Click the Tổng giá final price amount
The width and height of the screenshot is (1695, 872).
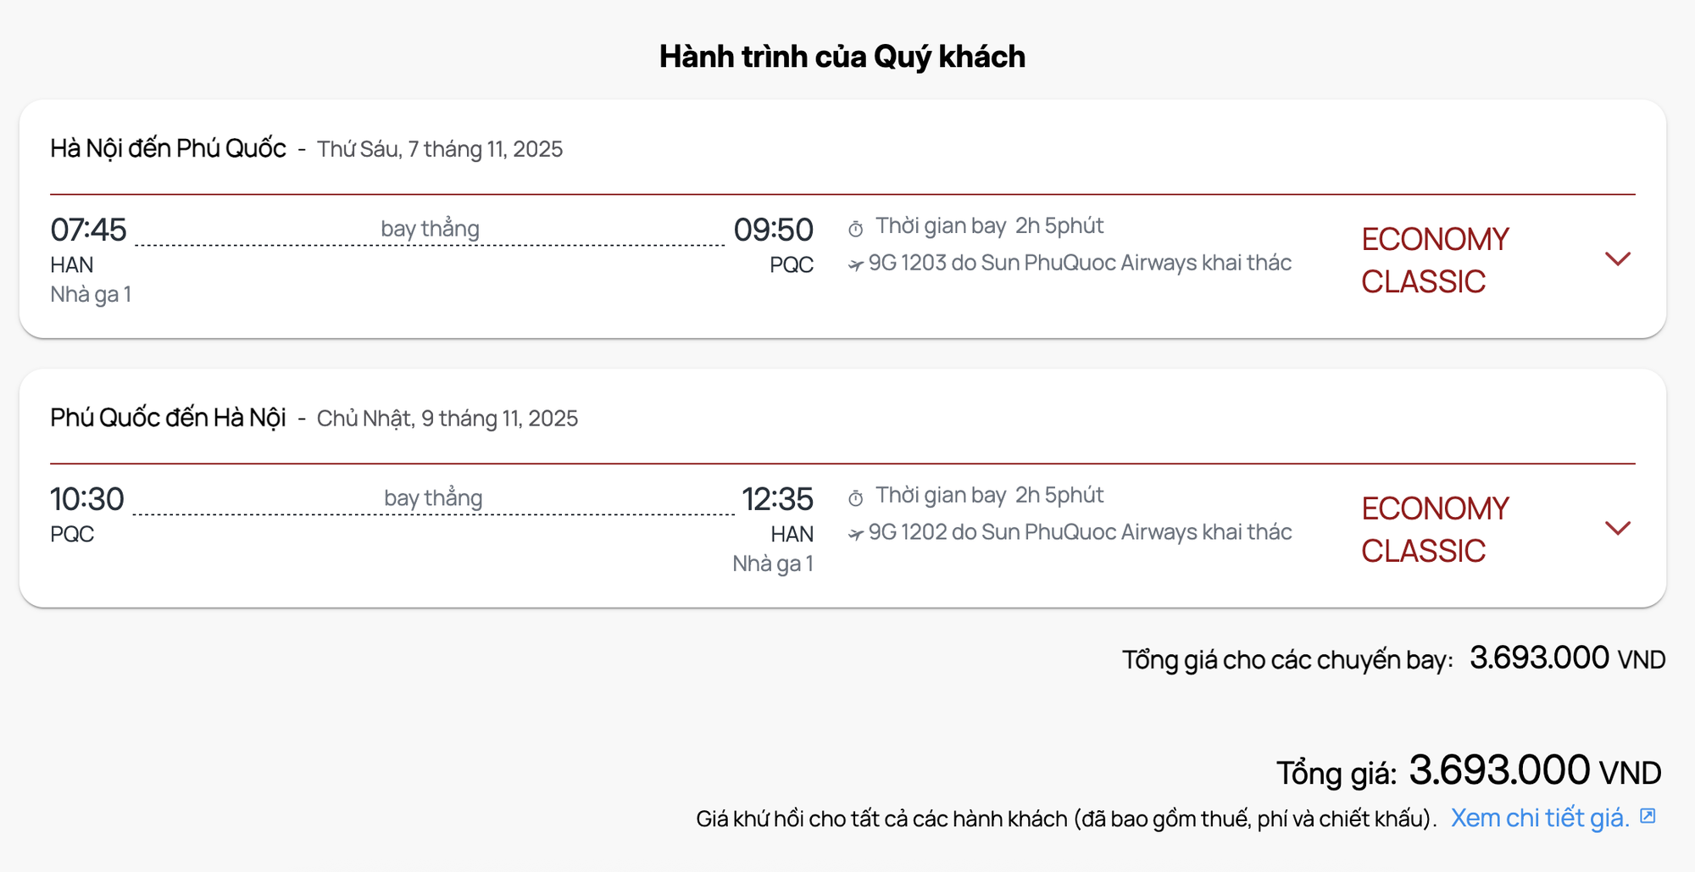tap(1498, 770)
